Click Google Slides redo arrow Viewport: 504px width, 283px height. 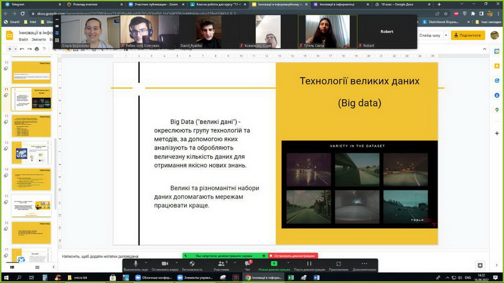click(x=29, y=49)
